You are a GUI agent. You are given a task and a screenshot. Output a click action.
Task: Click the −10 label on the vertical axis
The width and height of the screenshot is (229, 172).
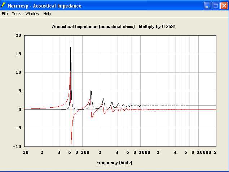(x=17, y=147)
